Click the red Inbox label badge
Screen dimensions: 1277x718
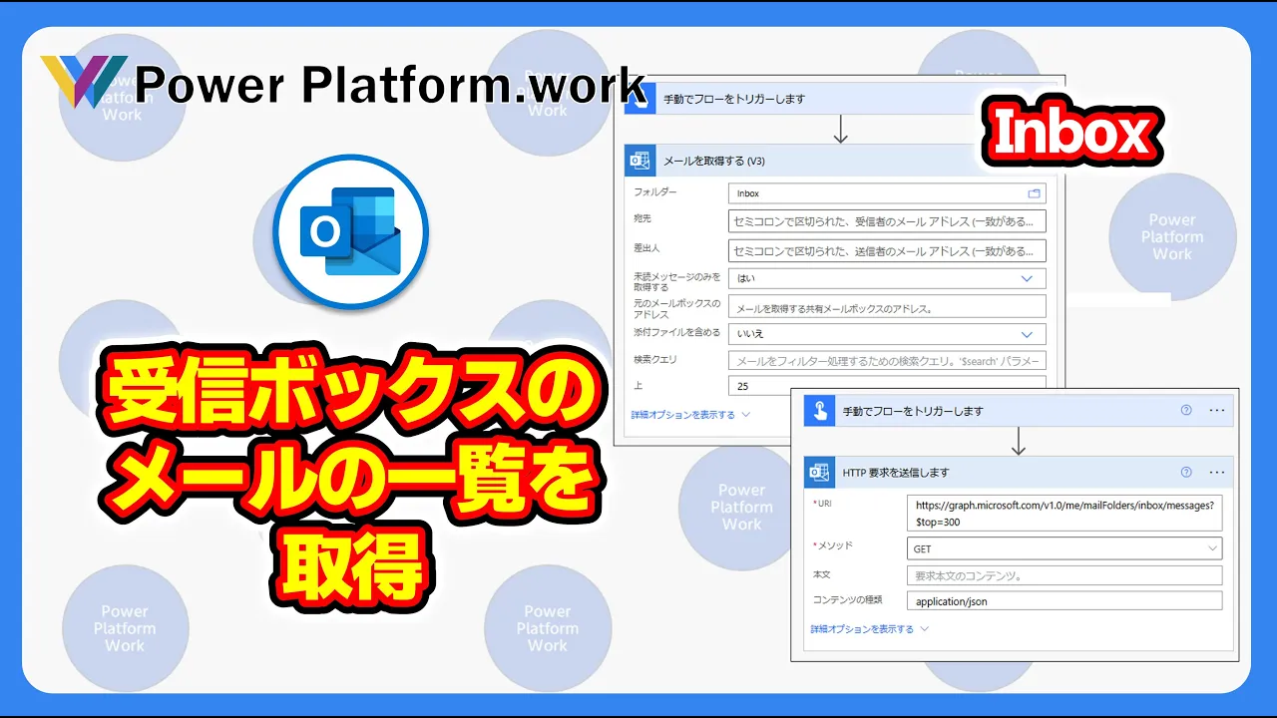[1071, 134]
